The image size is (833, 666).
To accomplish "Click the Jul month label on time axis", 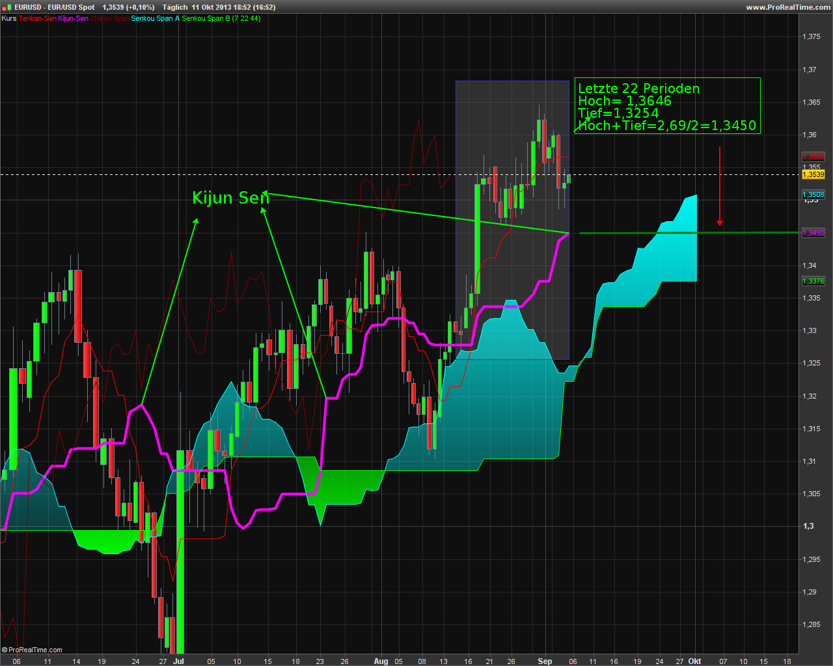I will pyautogui.click(x=179, y=661).
